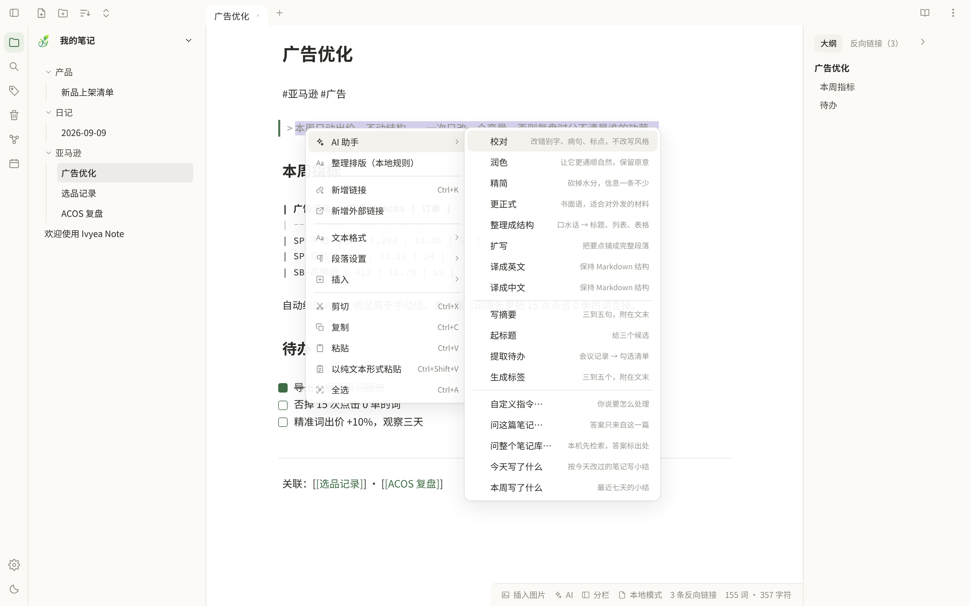970x606 pixels.
Task: Collapse the 亚马逊 folder
Action: [48, 153]
